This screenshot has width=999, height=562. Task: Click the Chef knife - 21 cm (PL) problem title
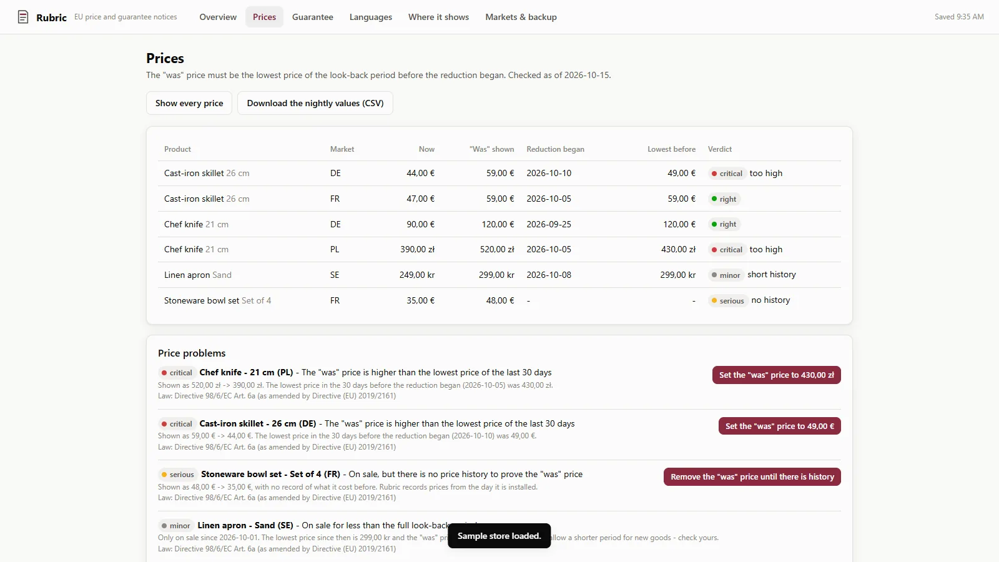tap(246, 372)
